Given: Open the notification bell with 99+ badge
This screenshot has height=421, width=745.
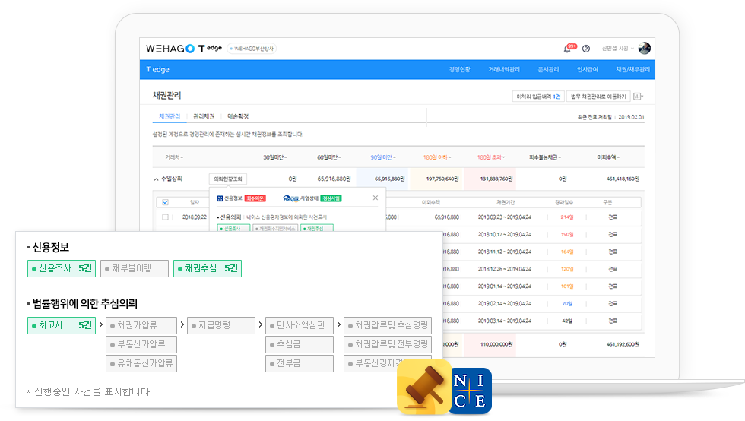Looking at the screenshot, I should [x=567, y=49].
